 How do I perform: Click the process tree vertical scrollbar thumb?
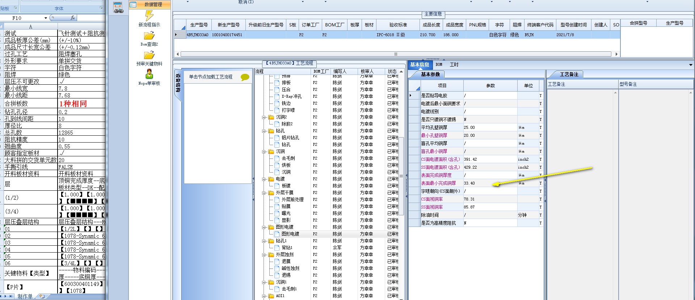pyautogui.click(x=401, y=176)
